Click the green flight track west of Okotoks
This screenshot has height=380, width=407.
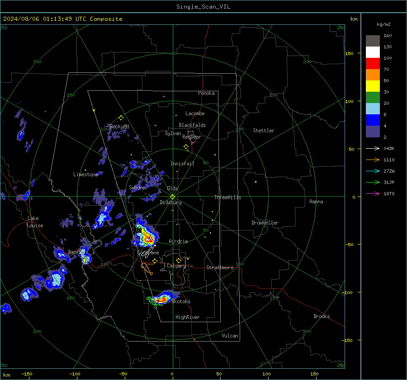[x=153, y=302]
